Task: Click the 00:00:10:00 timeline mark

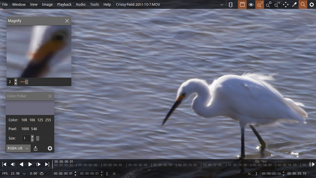Action: coord(187,165)
